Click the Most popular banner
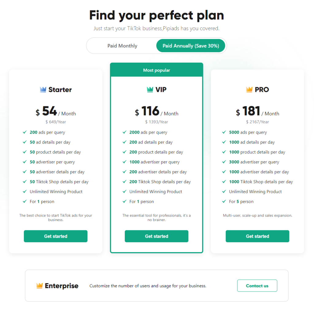314x309 pixels. (157, 70)
